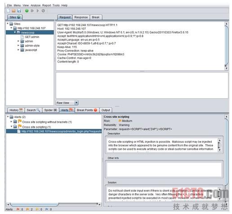Click the request header text area
The height and width of the screenshot is (214, 232).
coord(140,46)
